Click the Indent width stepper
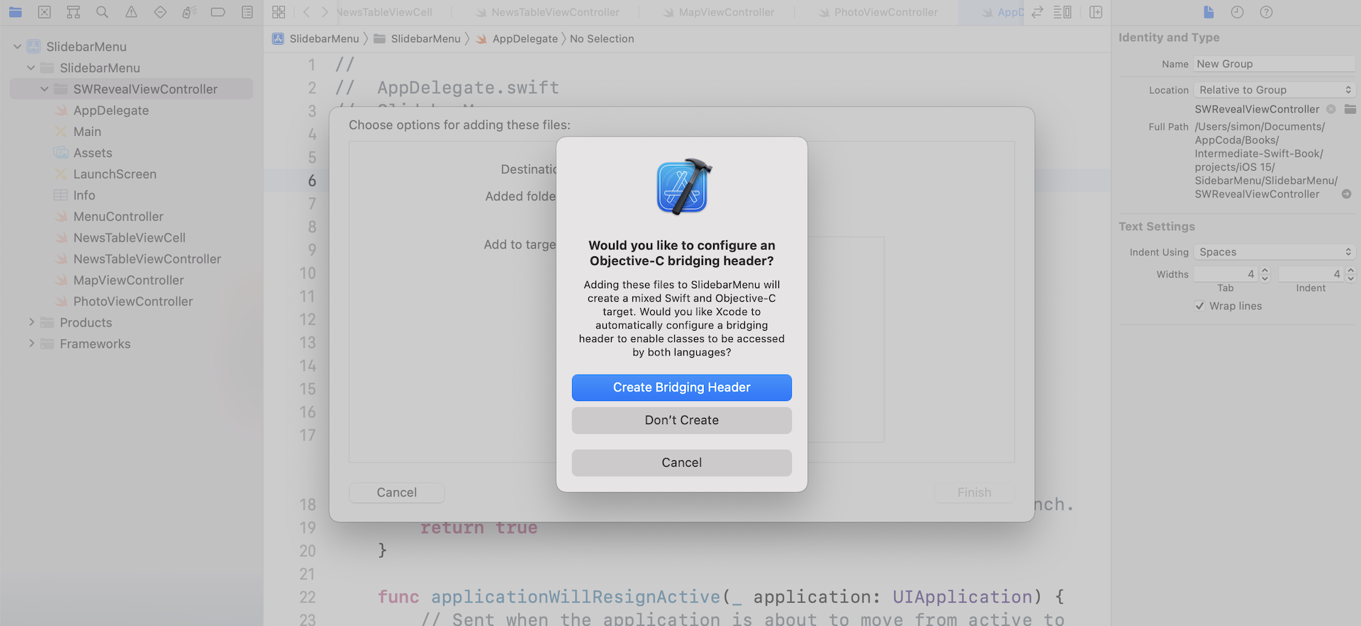Screen dimensions: 1361x626 pos(1350,274)
